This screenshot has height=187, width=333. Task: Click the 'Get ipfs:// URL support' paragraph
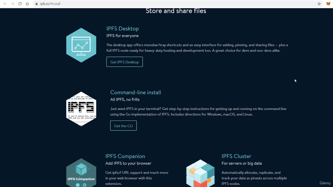coord(137,178)
